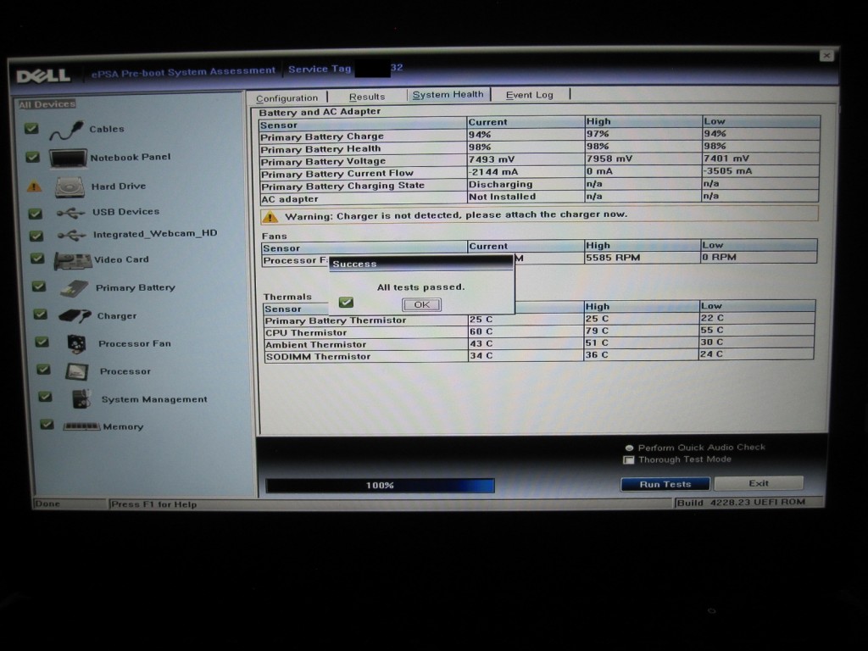Click Primary Battery Thermistor row label
Screen dimensions: 868x651
coord(336,320)
